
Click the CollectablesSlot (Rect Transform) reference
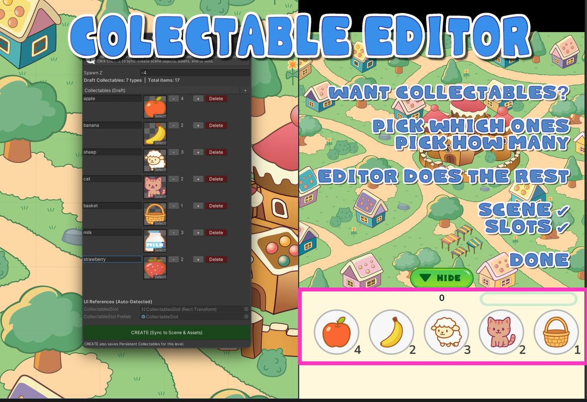(192, 309)
